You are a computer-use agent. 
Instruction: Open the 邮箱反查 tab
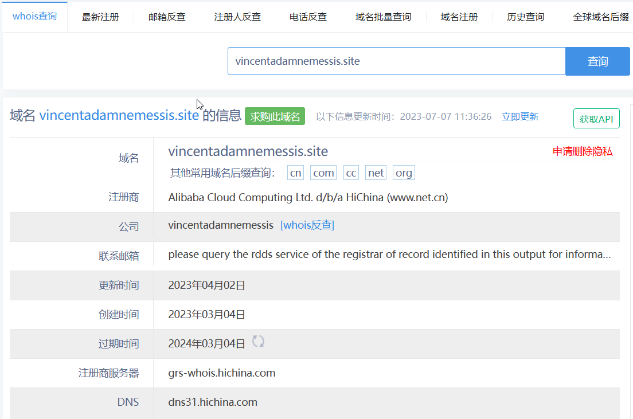[x=167, y=17]
